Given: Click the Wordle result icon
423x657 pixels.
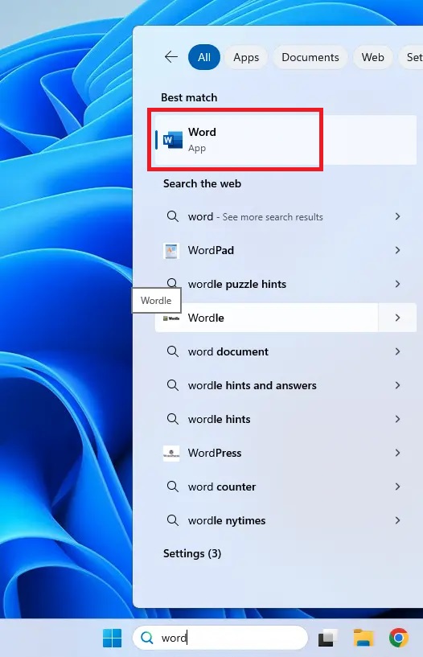Looking at the screenshot, I should (x=171, y=318).
